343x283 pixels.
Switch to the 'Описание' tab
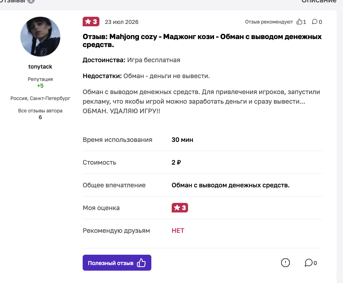319,1
